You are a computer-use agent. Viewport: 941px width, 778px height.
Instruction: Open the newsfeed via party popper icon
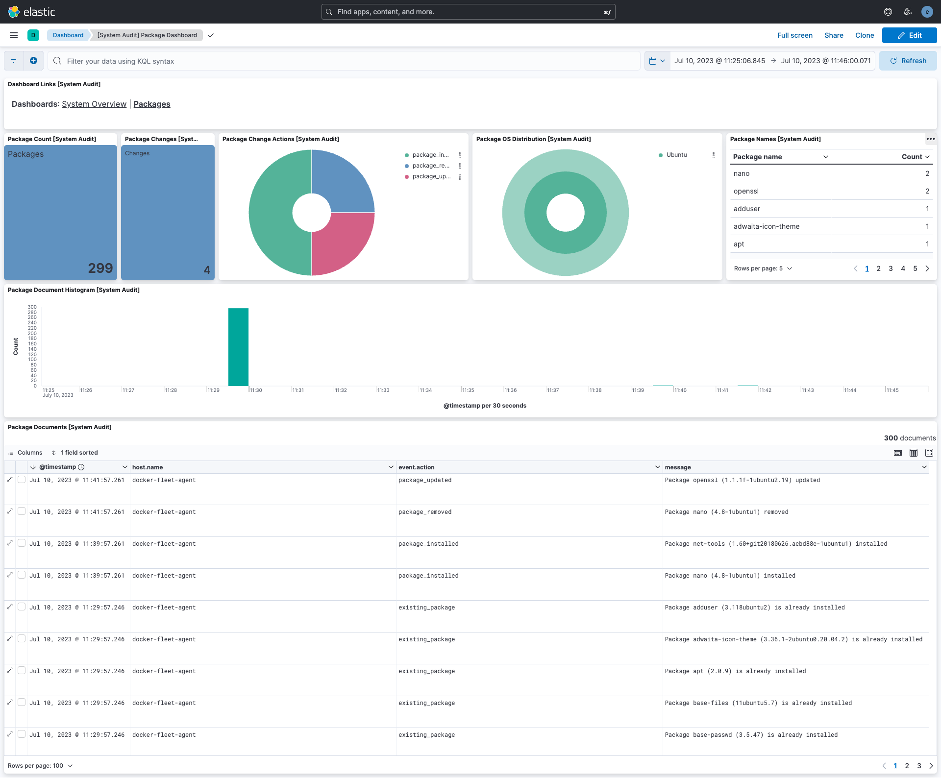coord(907,11)
